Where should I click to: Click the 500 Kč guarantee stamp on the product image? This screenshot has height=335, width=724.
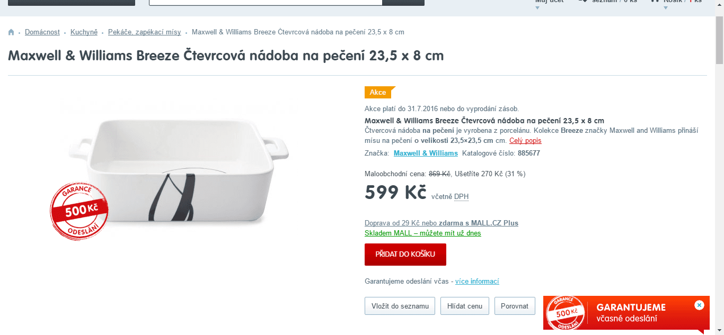[80, 211]
